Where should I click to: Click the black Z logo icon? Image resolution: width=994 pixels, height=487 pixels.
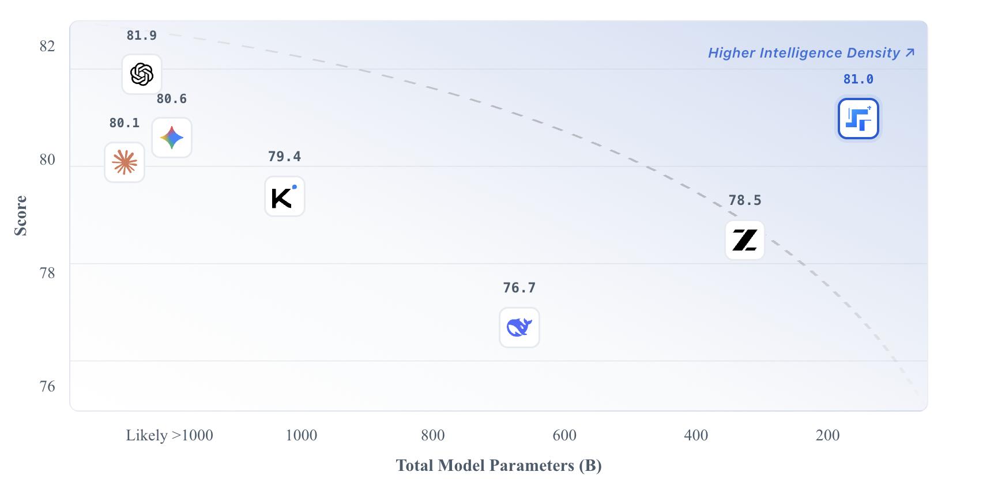click(744, 240)
